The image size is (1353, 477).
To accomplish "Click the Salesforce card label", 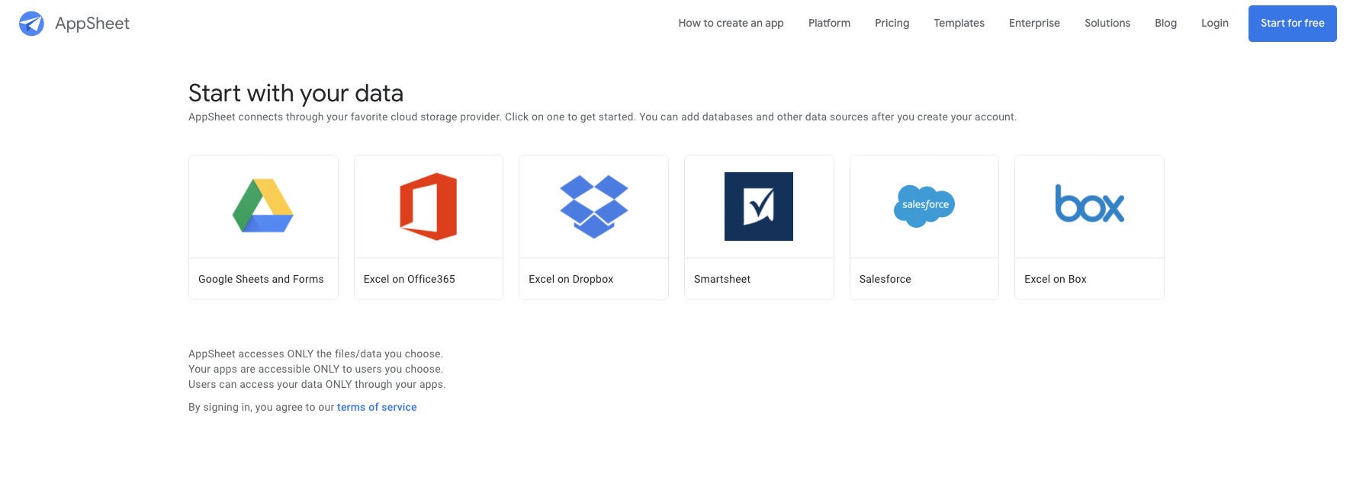I will pyautogui.click(x=885, y=279).
